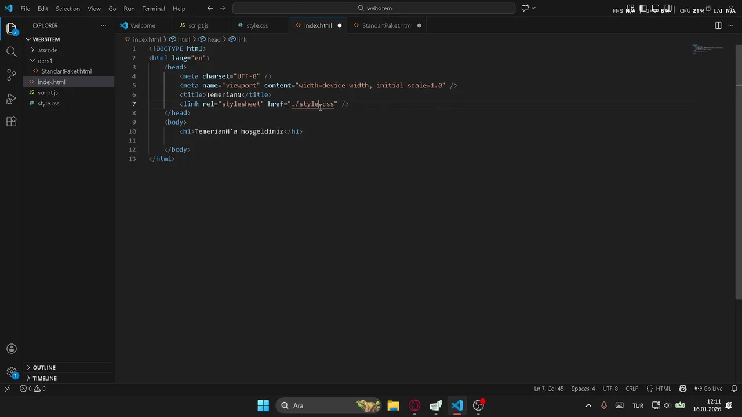Viewport: 742px width, 417px height.
Task: Open the Accounts menu icon
Action: point(11,349)
